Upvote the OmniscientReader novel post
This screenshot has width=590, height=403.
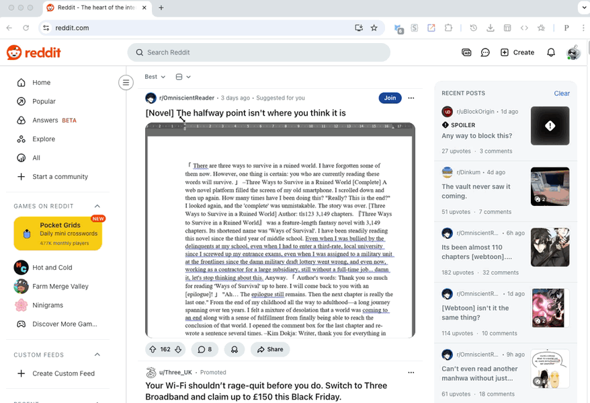pos(153,349)
